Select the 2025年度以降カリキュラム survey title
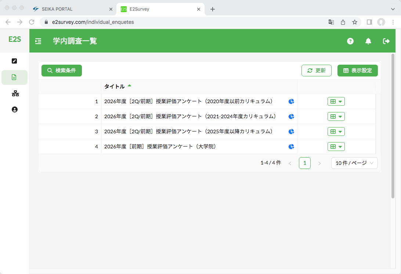This screenshot has width=401, height=274. [188, 131]
